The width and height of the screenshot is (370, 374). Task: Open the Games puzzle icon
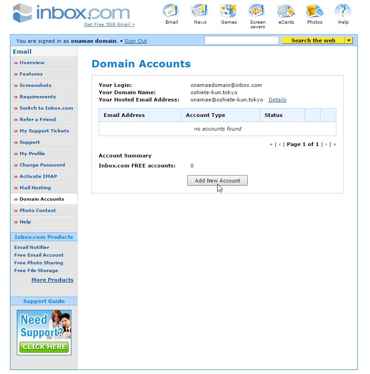coord(229,11)
